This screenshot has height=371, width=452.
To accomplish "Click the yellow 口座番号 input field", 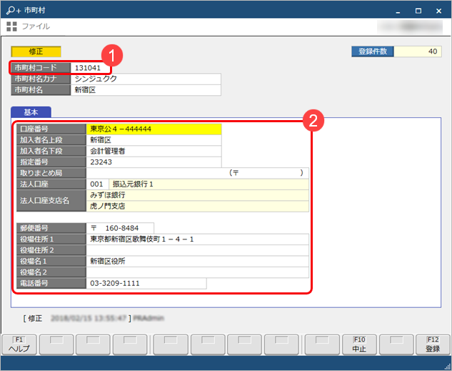I will click(x=154, y=129).
